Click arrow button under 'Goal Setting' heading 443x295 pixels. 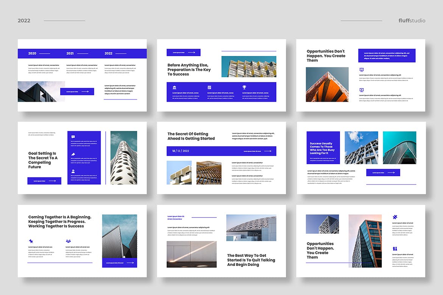point(44,181)
